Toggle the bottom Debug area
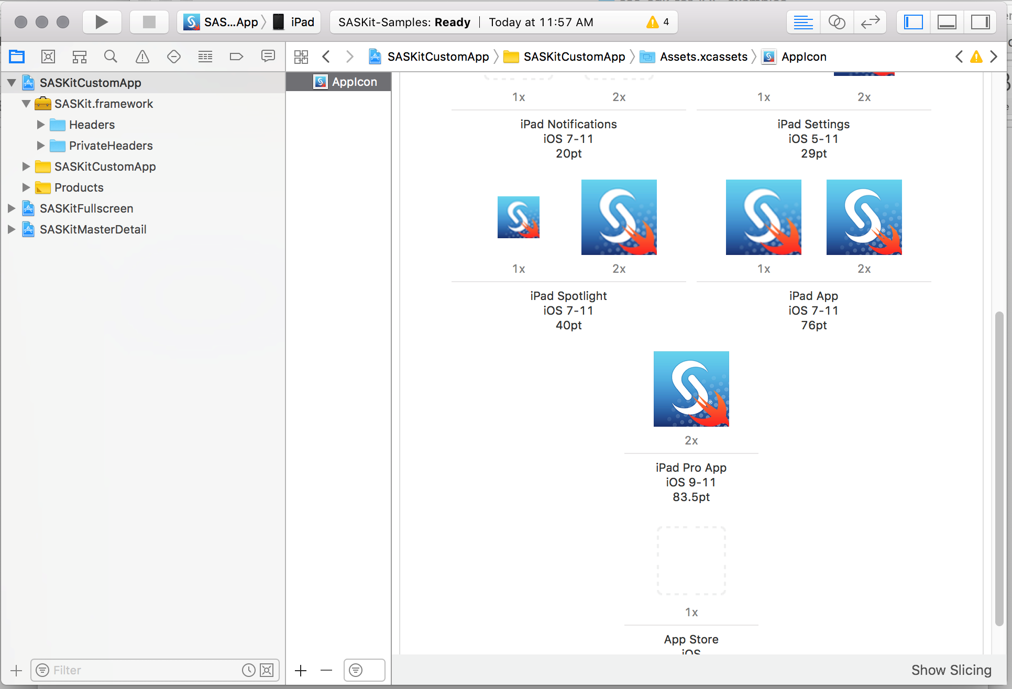Image resolution: width=1012 pixels, height=689 pixels. click(947, 22)
